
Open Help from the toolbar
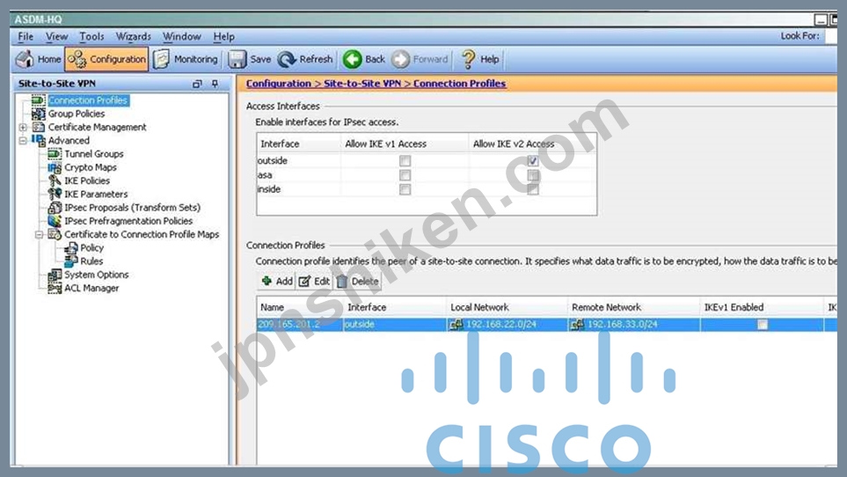click(x=480, y=60)
